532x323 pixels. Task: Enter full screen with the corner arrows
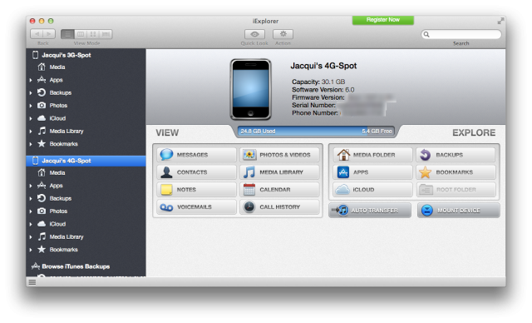point(500,21)
